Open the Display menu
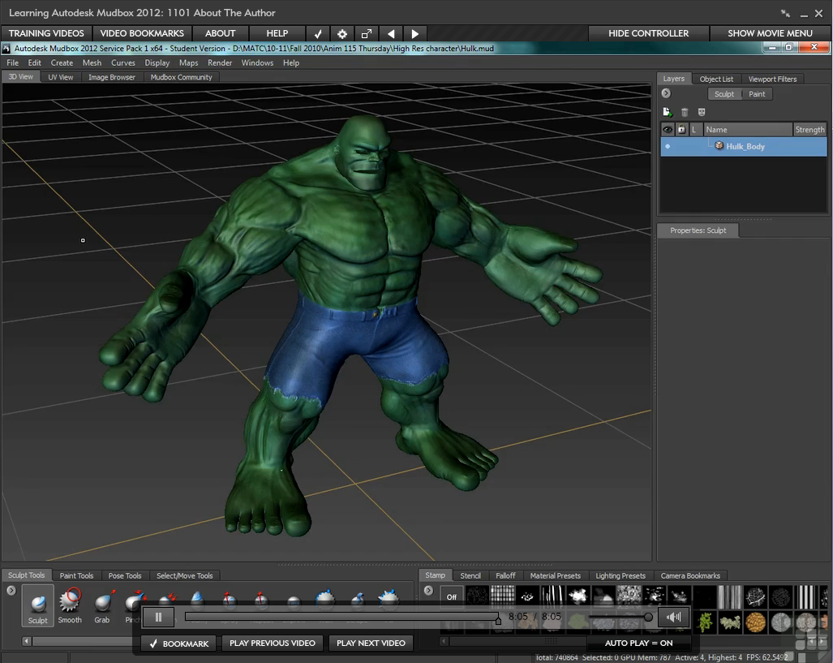Screen dimensions: 833x663 tap(157, 62)
